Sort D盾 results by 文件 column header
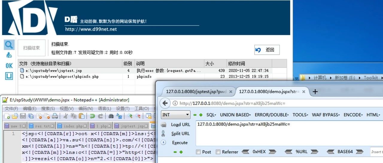The image size is (383, 163). point(70,63)
